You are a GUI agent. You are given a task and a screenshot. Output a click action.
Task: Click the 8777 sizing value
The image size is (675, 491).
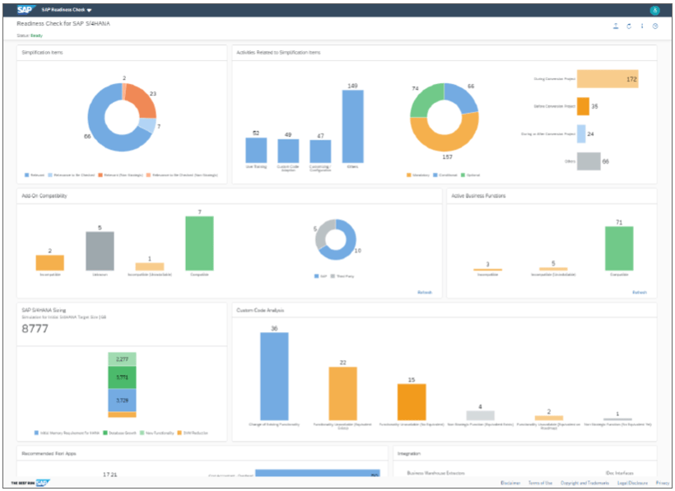pos(35,329)
